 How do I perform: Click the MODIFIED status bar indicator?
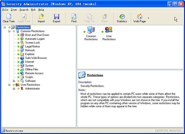175,131
